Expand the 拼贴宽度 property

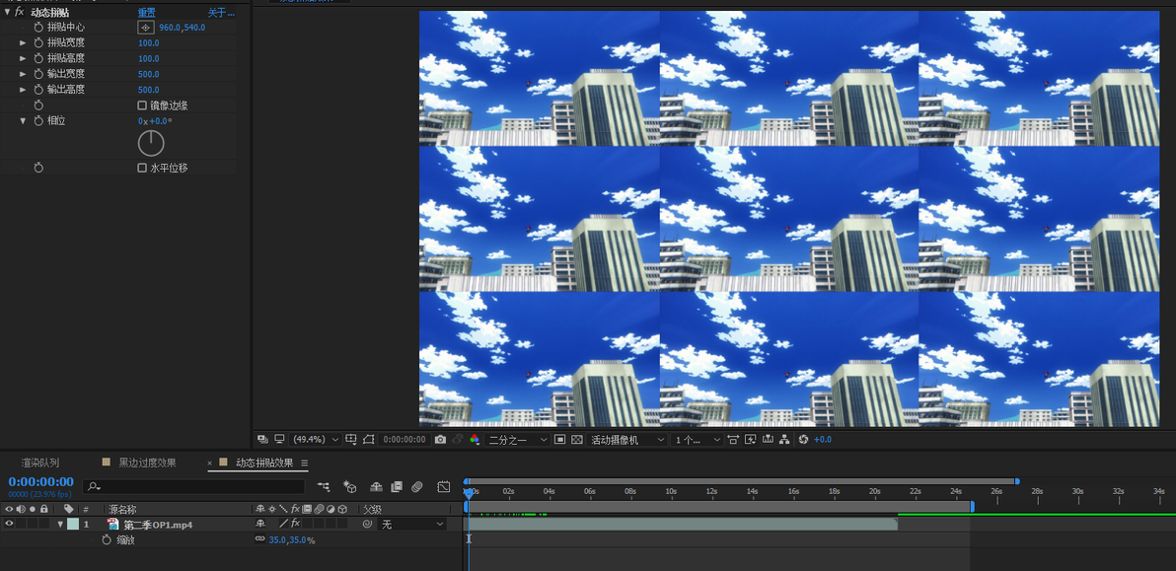(x=23, y=42)
